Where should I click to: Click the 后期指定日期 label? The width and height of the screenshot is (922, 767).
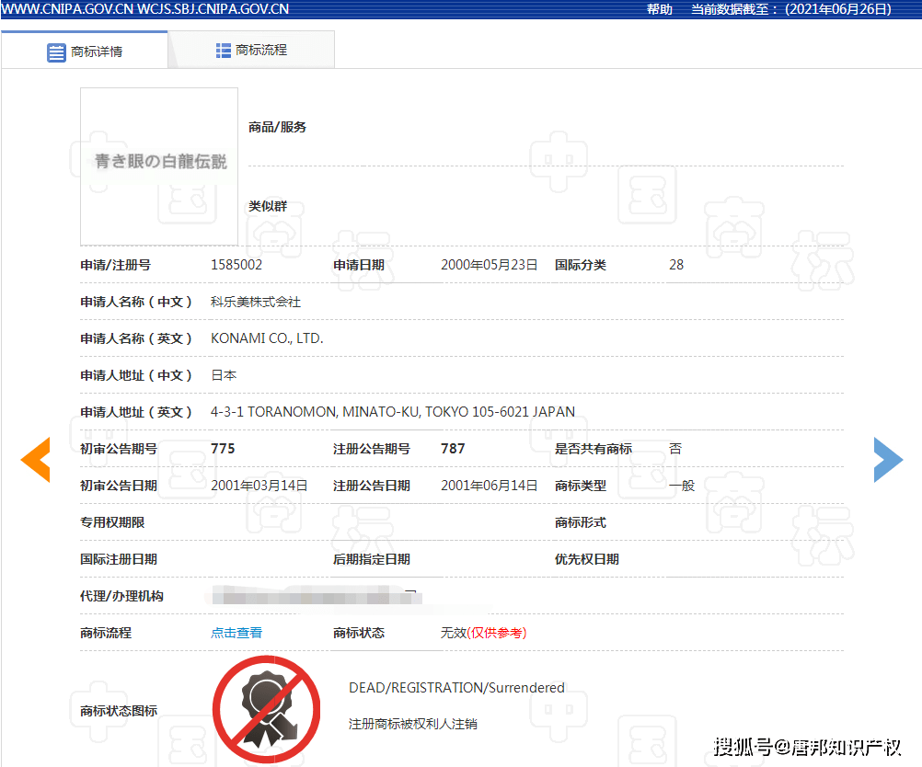click(372, 559)
